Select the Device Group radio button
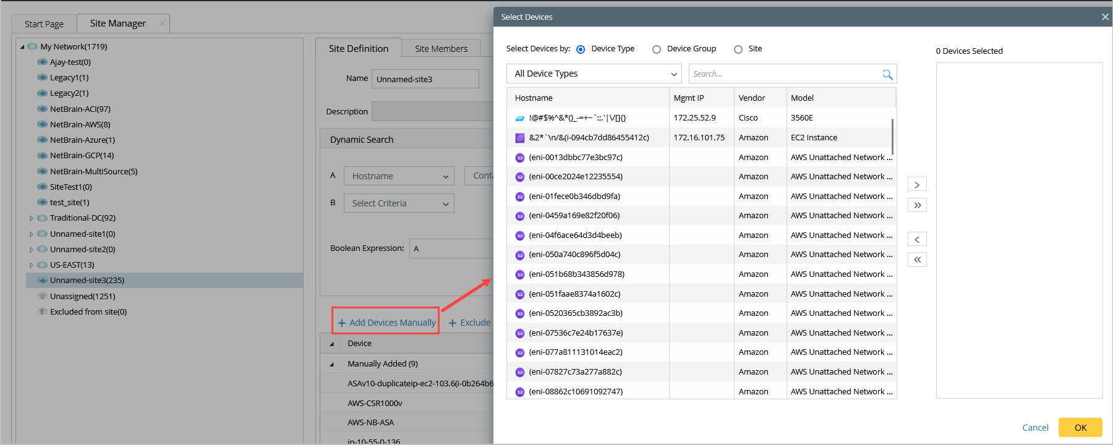 point(657,49)
